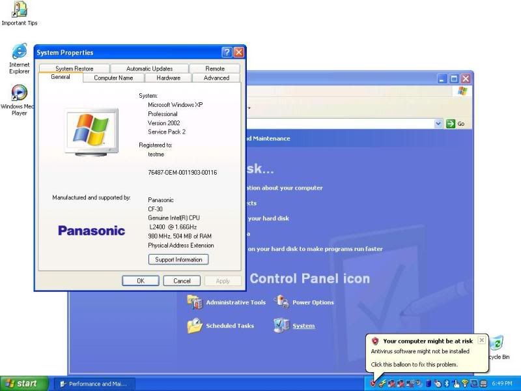521x391 pixels.
Task: Click the Bluetooth tray icon
Action: point(447,384)
